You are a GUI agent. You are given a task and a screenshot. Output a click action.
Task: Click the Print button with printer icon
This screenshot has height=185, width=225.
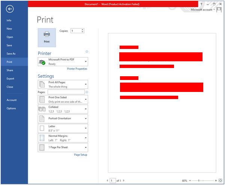[x=46, y=37]
